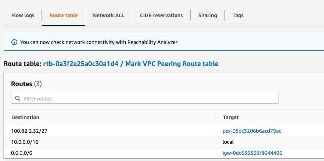Open the pcx-05dc3206b6acd79ec peering connection link
Image resolution: width=324 pixels, height=161 pixels.
252,131
